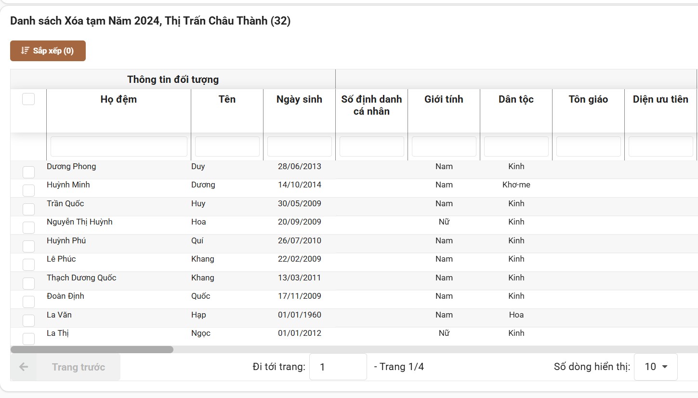Image resolution: width=698 pixels, height=398 pixels.
Task: Focus the Ngày sinh filter field
Action: (299, 146)
